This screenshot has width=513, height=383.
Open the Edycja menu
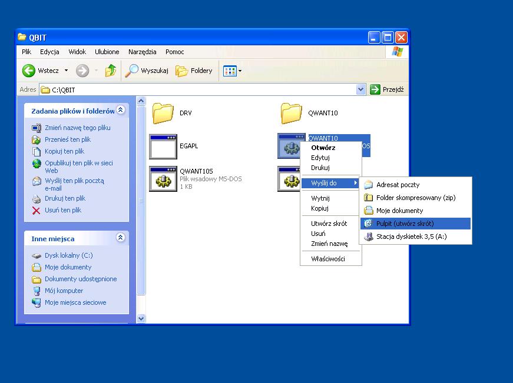point(49,52)
